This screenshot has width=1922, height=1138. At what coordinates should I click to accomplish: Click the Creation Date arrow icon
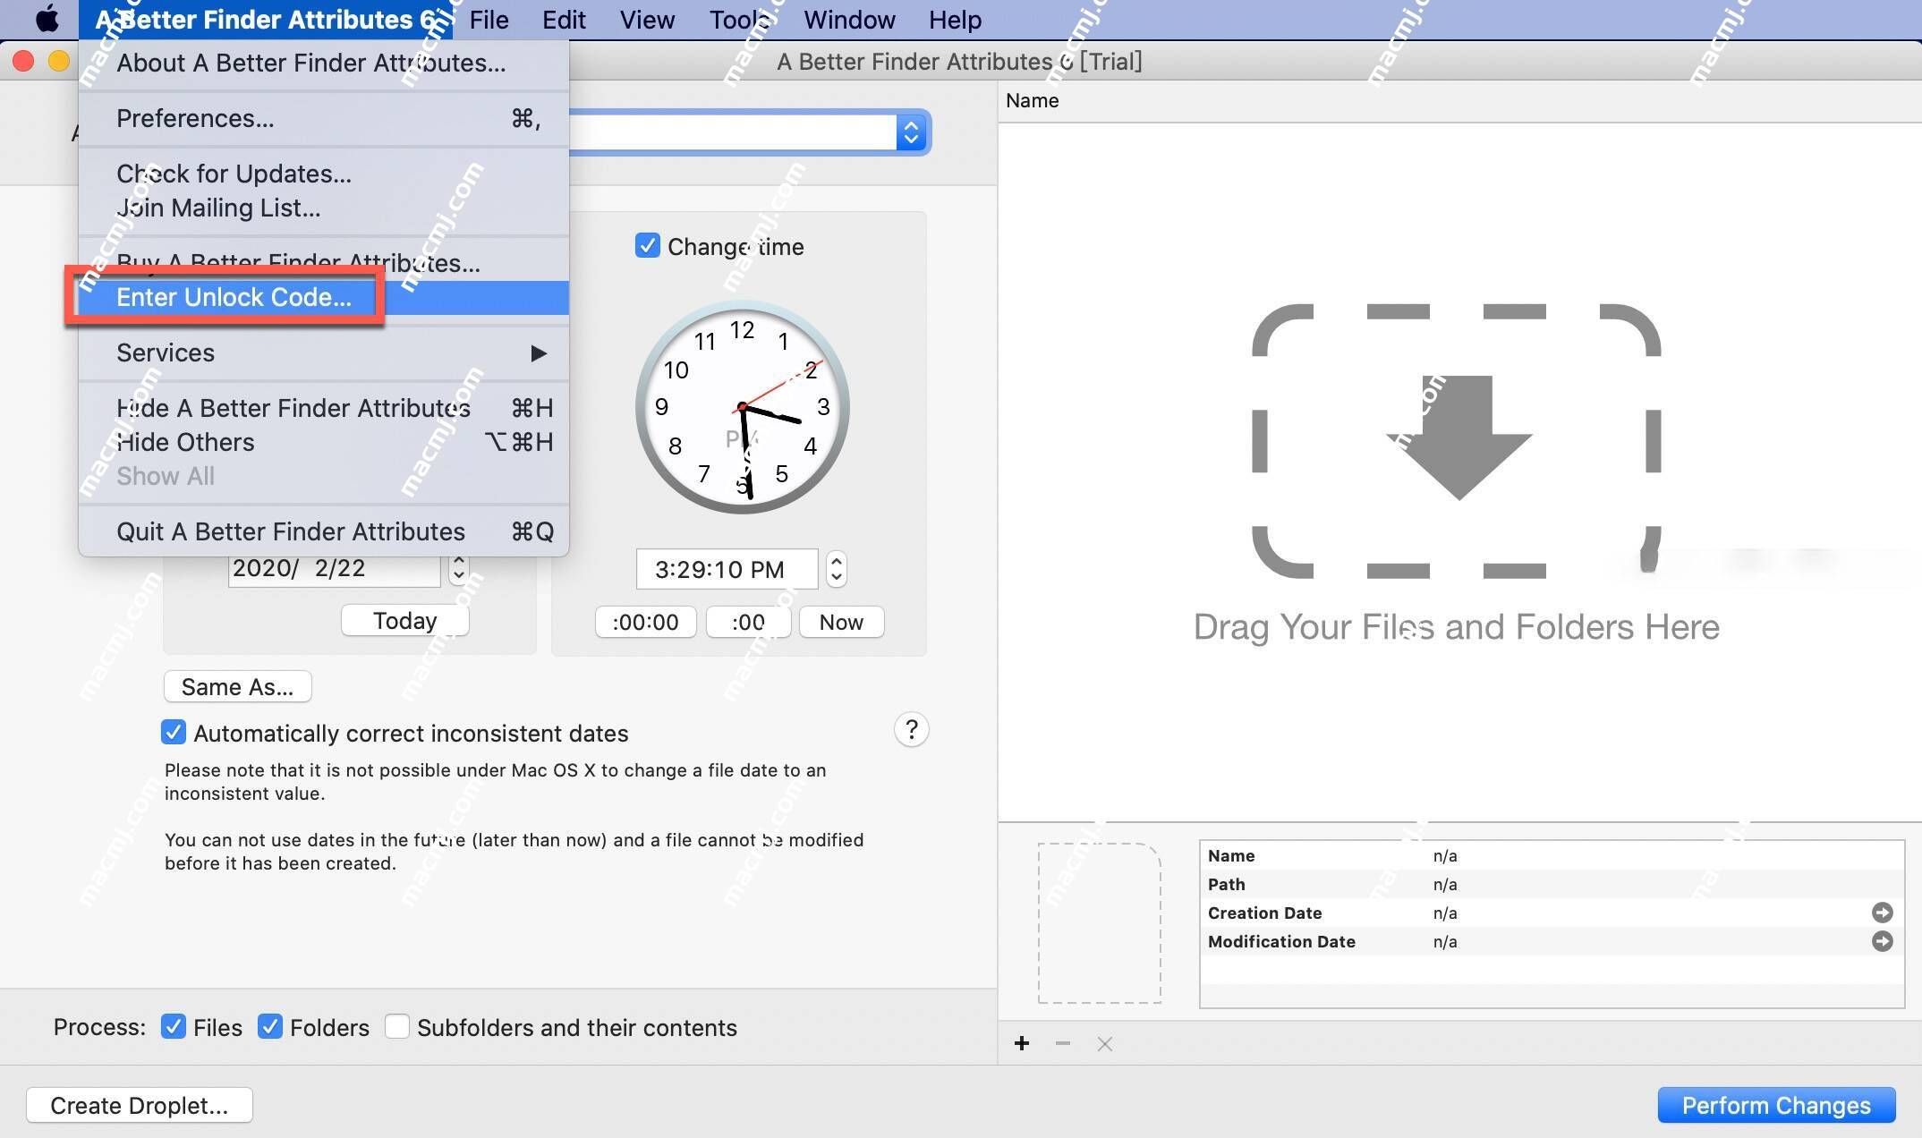pyautogui.click(x=1883, y=913)
